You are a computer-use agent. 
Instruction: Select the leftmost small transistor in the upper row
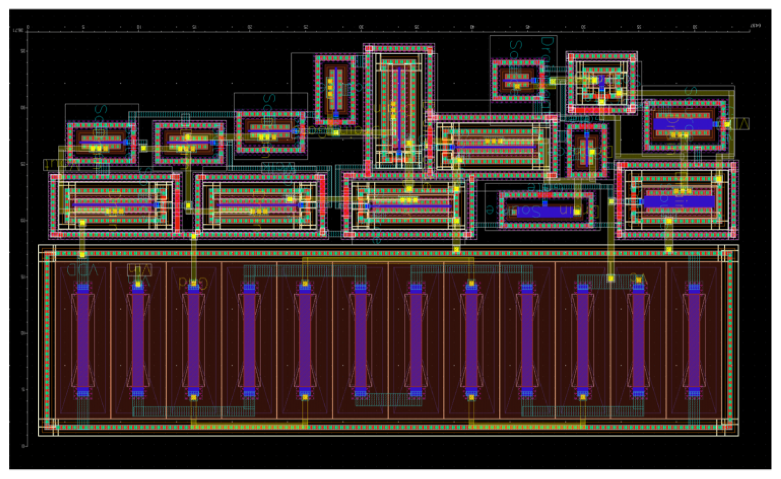pyautogui.click(x=102, y=143)
